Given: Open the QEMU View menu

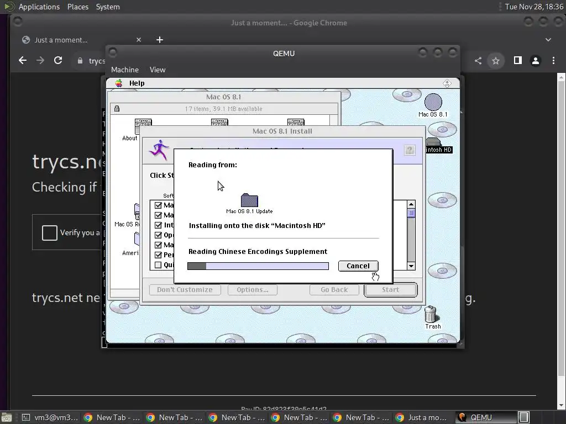Looking at the screenshot, I should pos(158,70).
